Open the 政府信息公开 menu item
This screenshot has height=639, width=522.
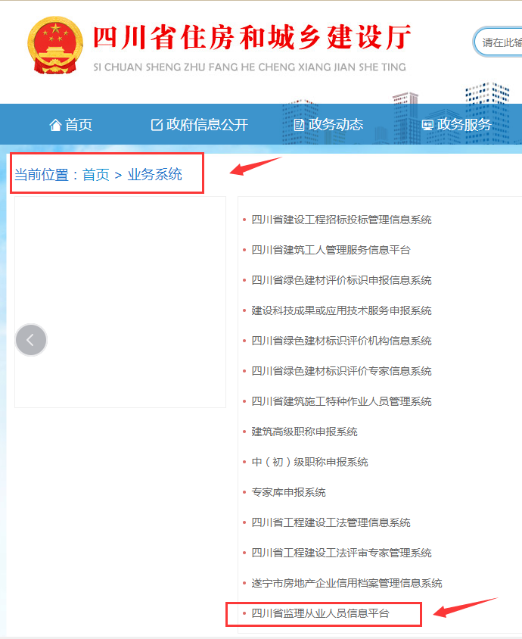click(207, 125)
